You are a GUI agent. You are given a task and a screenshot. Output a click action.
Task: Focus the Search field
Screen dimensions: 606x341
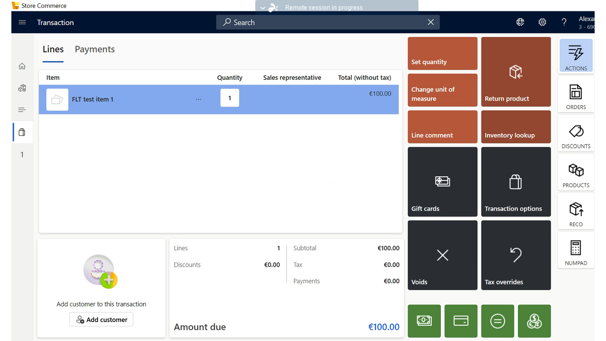328,22
